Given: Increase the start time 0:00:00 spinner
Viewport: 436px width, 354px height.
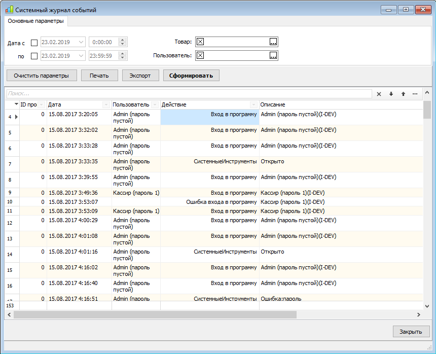Looking at the screenshot, I should (122, 40).
